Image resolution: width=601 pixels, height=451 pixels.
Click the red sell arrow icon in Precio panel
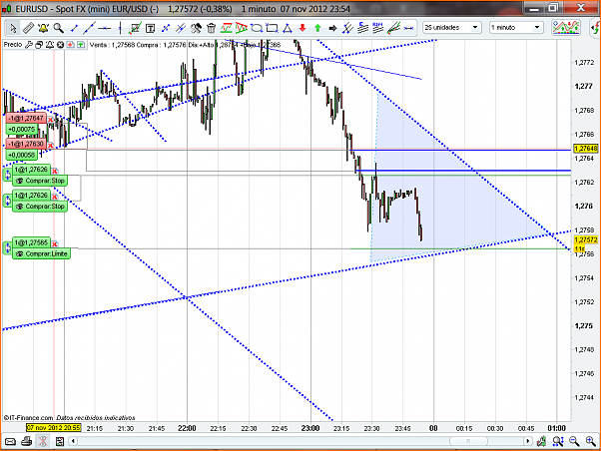point(71,45)
